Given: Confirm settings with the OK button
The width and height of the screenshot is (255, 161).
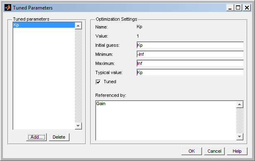Looking at the screenshot, I should pos(192,151).
